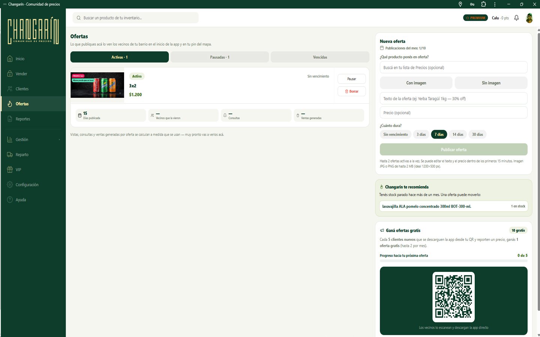Screen dimensions: 540x337
Task: Open the Gestión chart icon
Action: coord(10,139)
